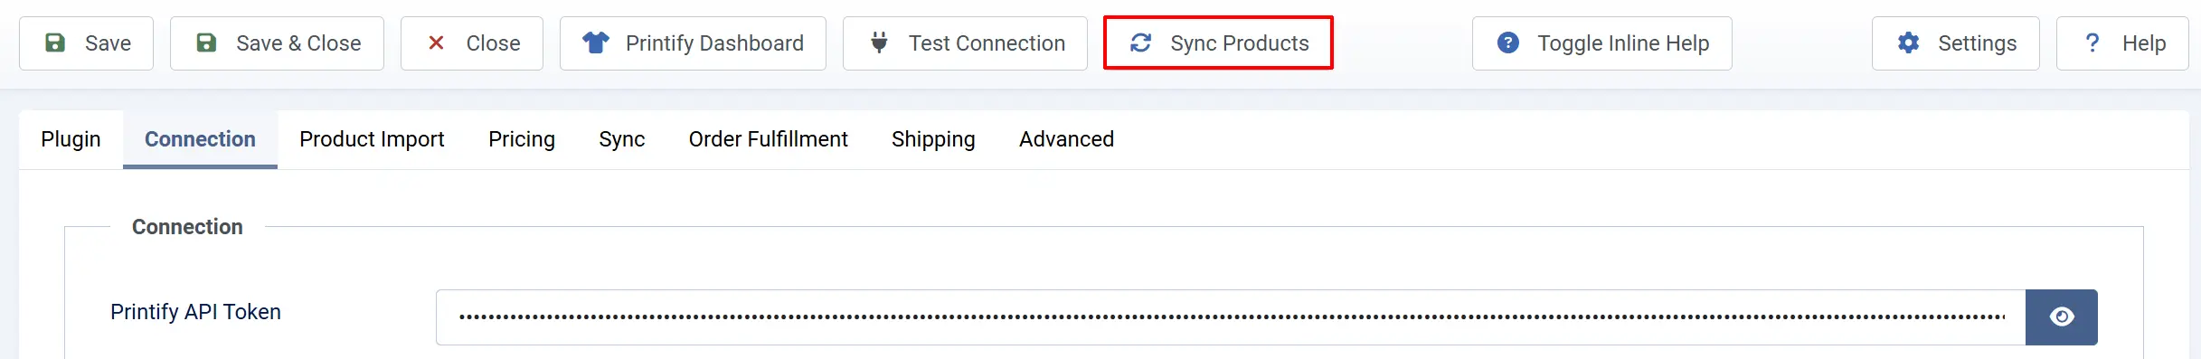This screenshot has width=2201, height=359.
Task: Open the Product Import tab
Action: tap(372, 139)
